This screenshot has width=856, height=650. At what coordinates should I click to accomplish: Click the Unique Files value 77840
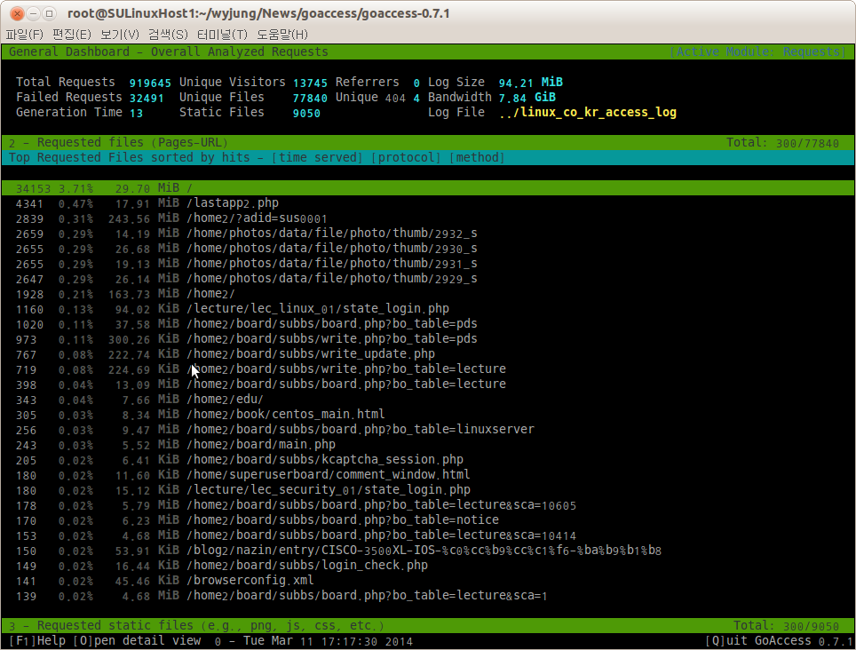(x=310, y=99)
